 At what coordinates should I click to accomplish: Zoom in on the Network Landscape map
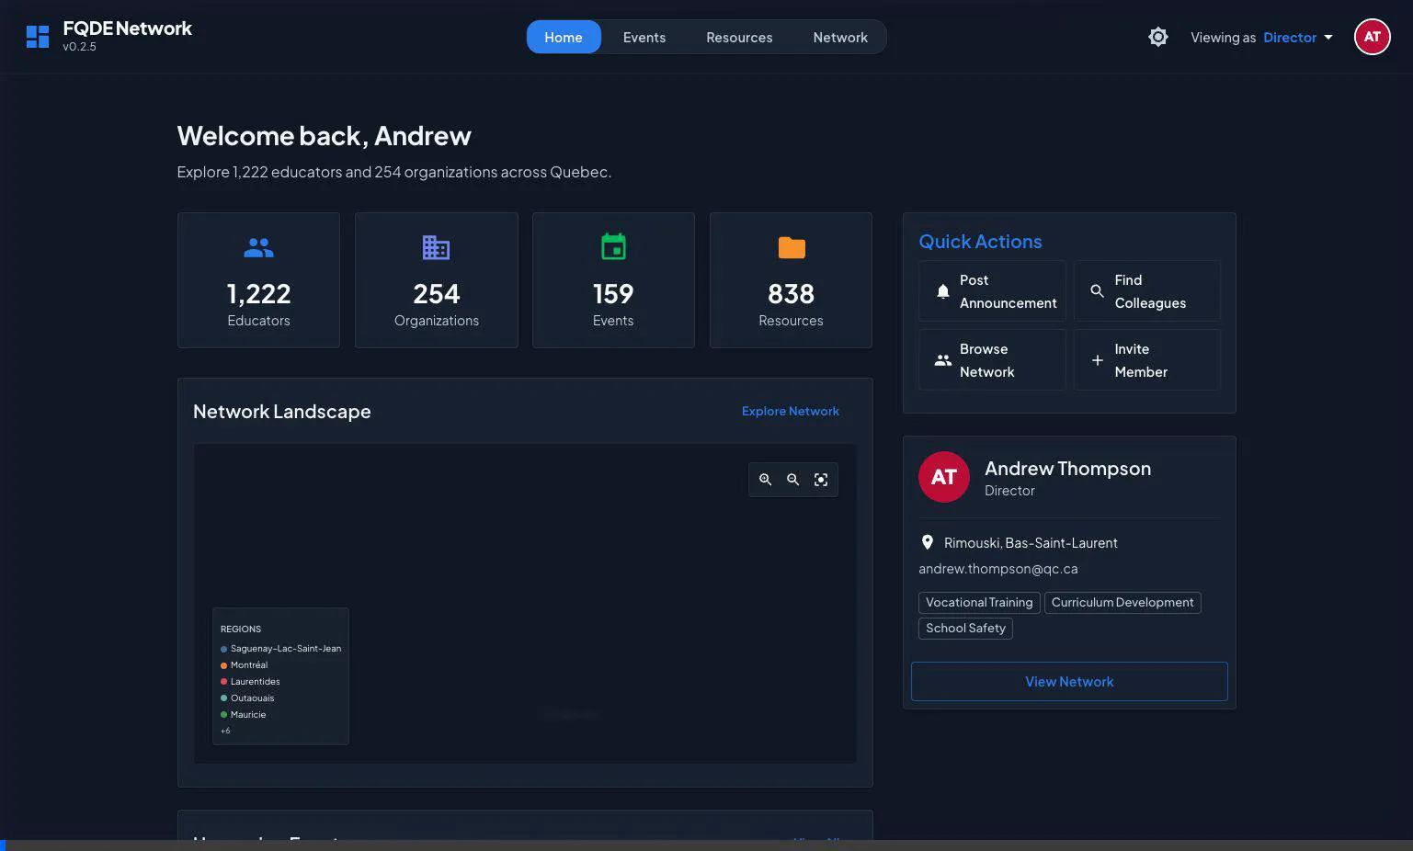click(x=765, y=480)
